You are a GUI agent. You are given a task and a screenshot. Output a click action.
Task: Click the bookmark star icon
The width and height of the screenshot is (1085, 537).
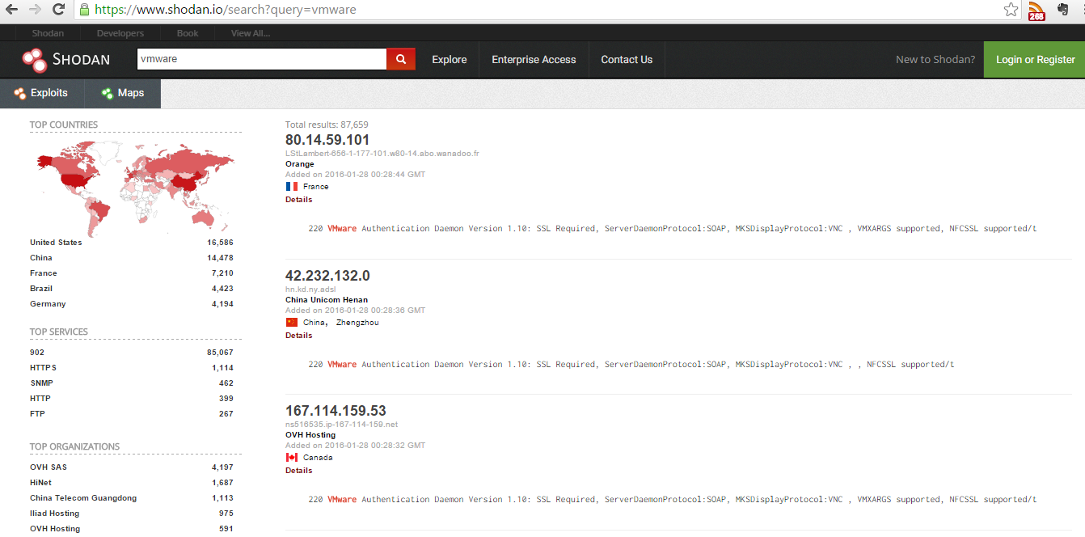(1011, 10)
